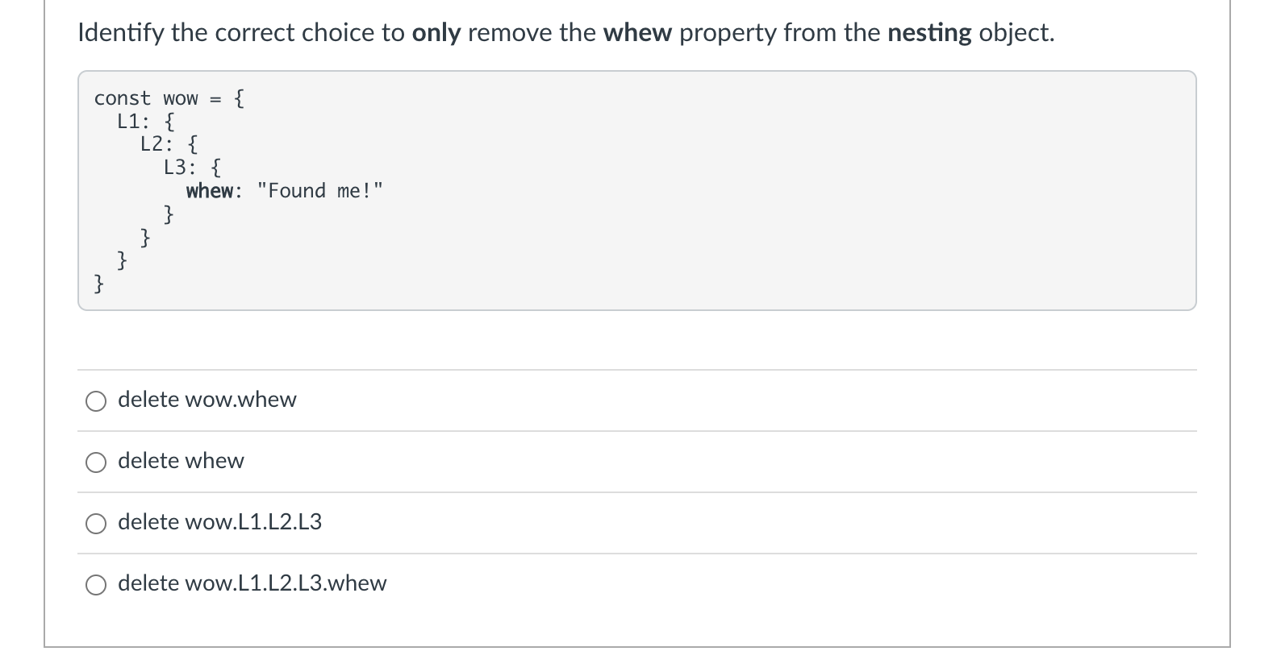1281x672 pixels.
Task: Select the radio button for "delete whew"
Action: click(x=96, y=462)
